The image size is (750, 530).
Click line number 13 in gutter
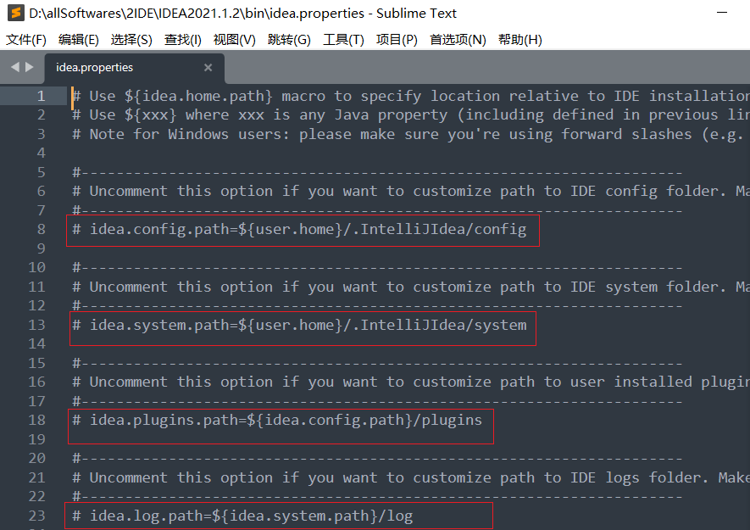pos(36,325)
